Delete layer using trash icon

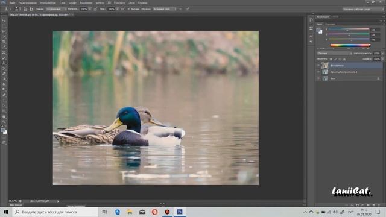click(x=379, y=205)
